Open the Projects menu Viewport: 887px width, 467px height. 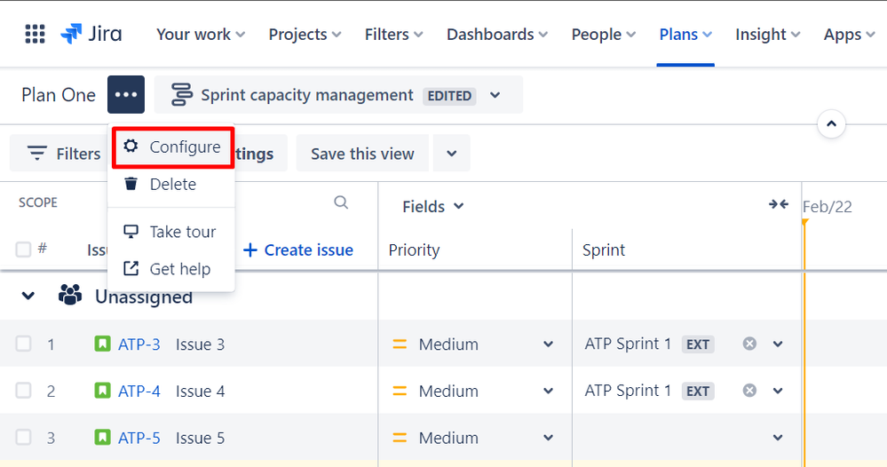(x=305, y=34)
